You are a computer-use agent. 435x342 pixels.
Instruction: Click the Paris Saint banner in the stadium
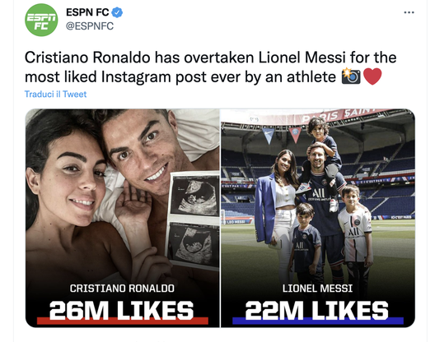click(x=339, y=116)
